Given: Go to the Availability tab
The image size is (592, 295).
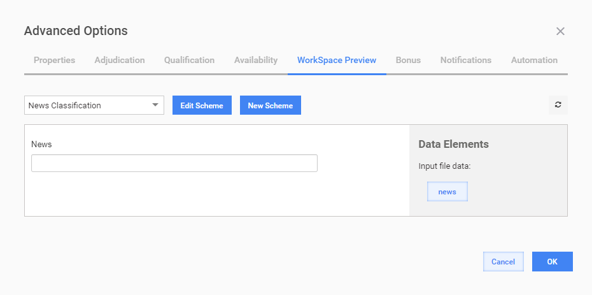Looking at the screenshot, I should coord(256,60).
